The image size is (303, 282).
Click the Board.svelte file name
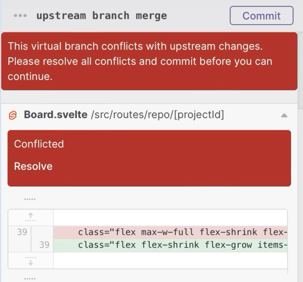click(56, 115)
